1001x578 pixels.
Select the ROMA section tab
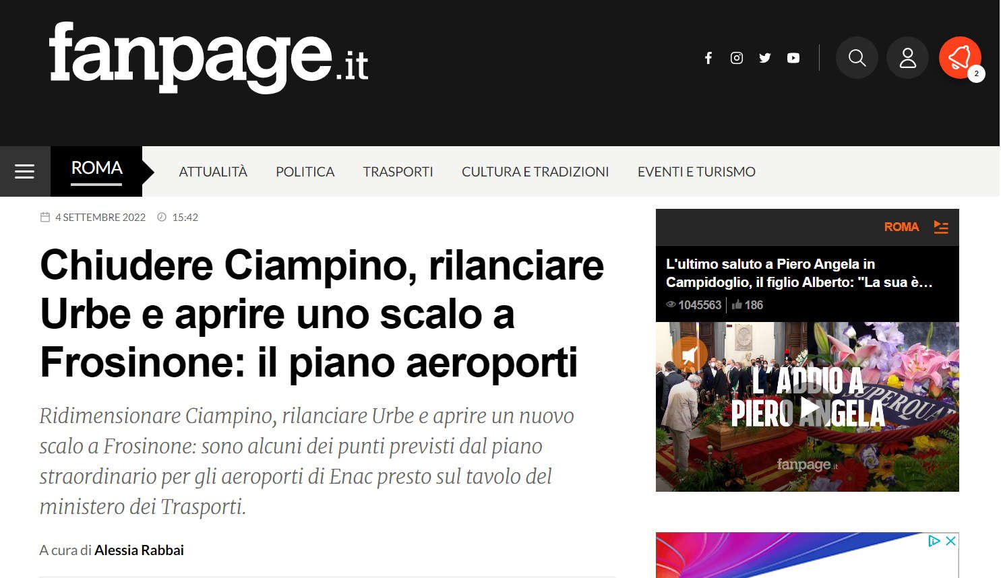96,168
